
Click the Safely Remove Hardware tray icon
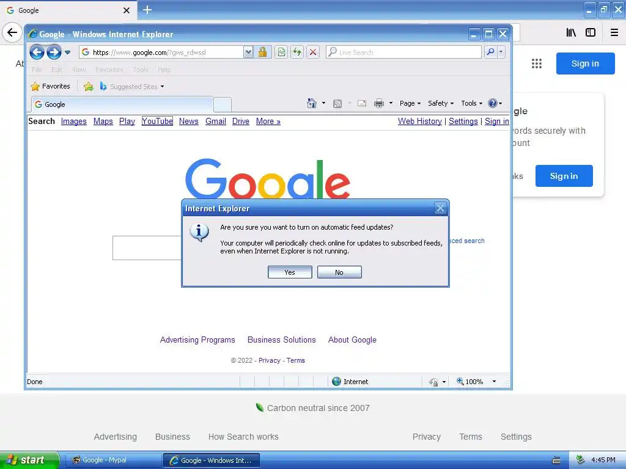[x=581, y=460]
